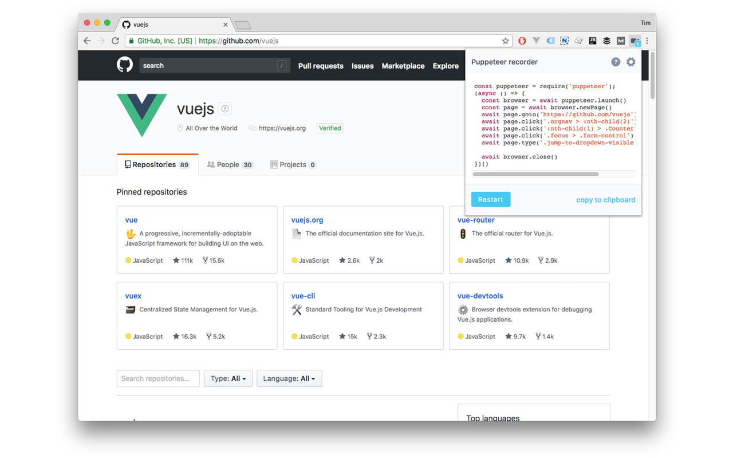
Task: Visit the https://vuejs.org website link
Action: pyautogui.click(x=282, y=128)
